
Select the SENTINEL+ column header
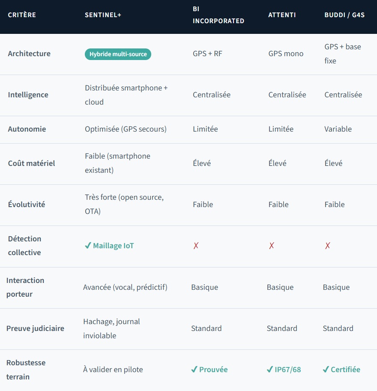point(103,15)
